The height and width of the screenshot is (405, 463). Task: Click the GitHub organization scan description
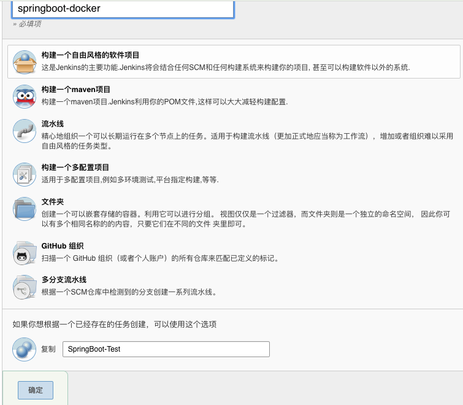coord(160,258)
